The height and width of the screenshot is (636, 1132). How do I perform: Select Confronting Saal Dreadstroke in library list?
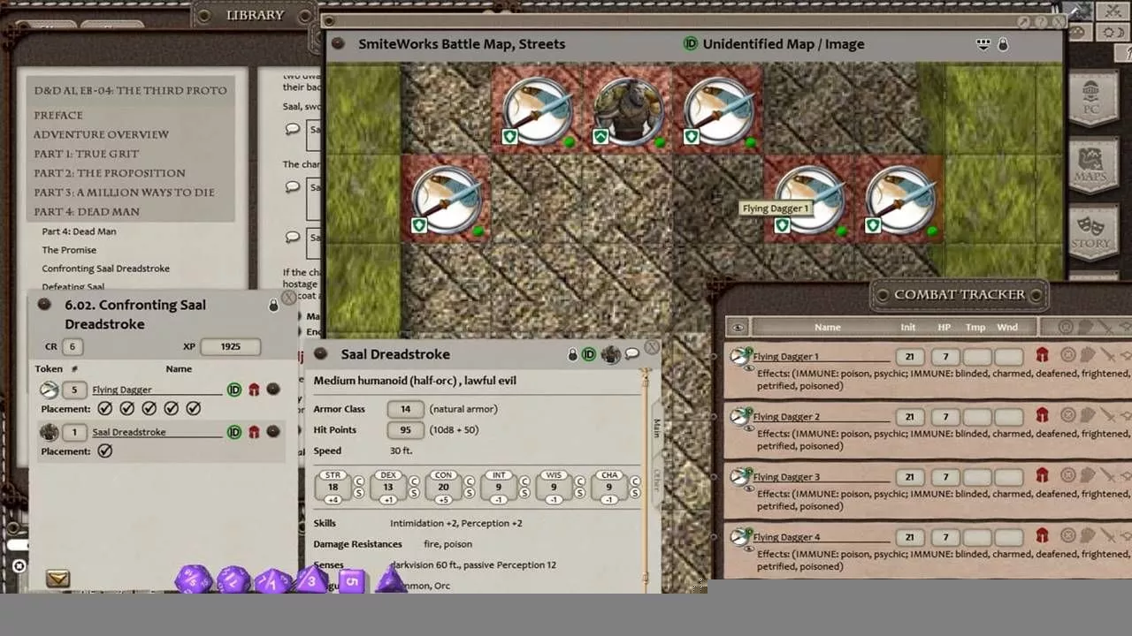click(105, 269)
